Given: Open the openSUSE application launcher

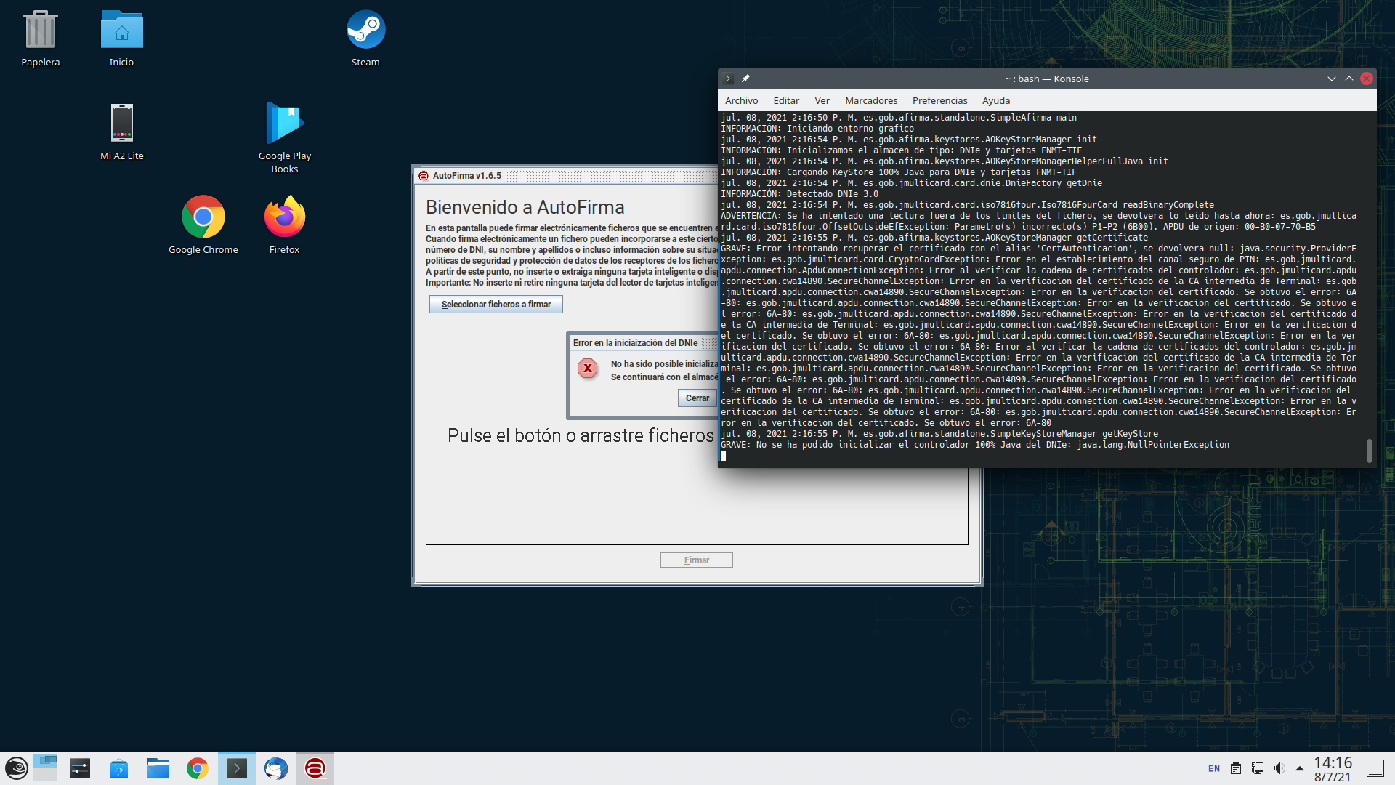Looking at the screenshot, I should click(16, 768).
